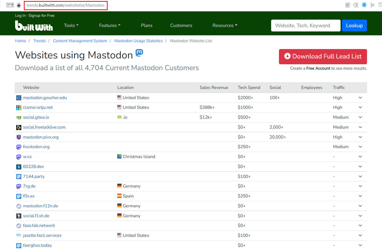Open the Features dropdown menu
The image size is (382, 250).
tap(110, 25)
